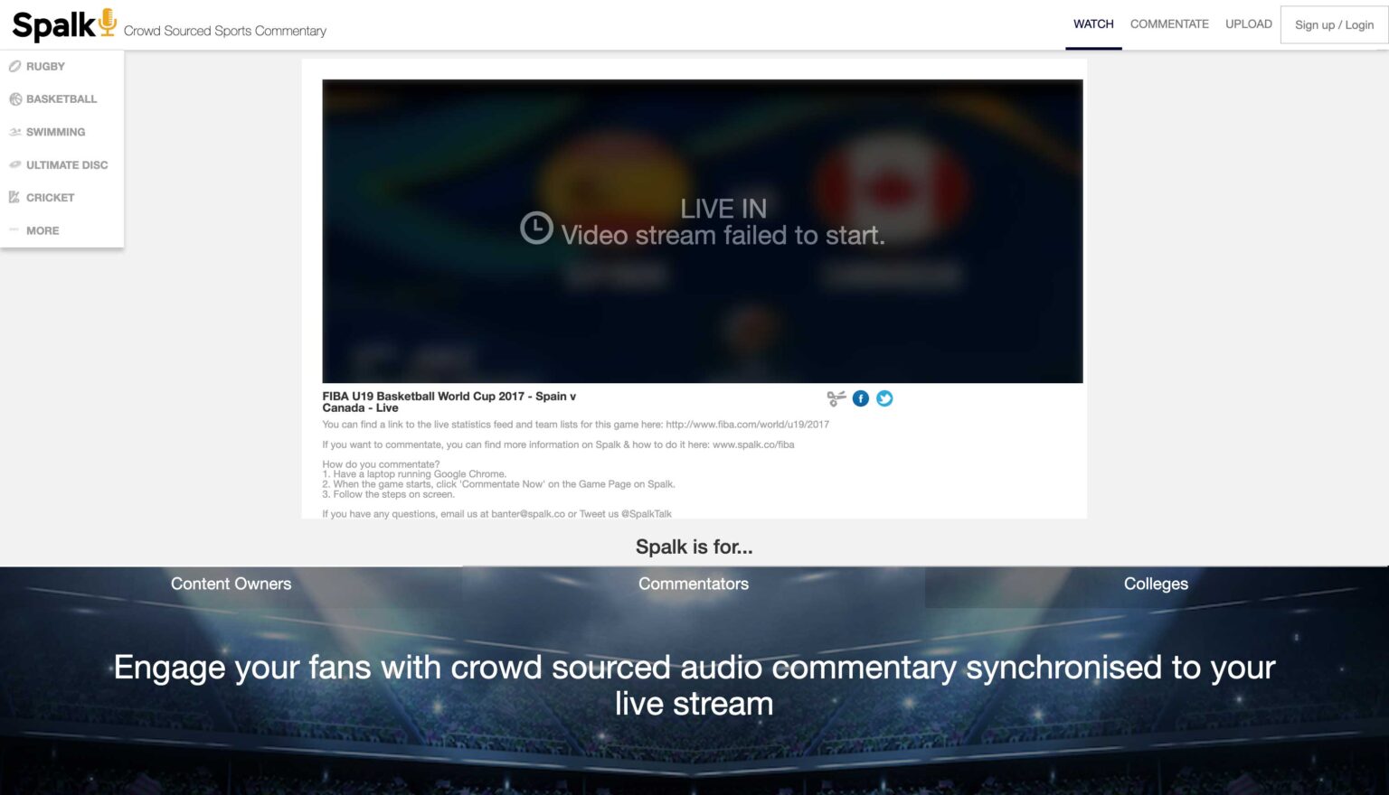Select the Commentators tab
The height and width of the screenshot is (795, 1389).
(694, 584)
